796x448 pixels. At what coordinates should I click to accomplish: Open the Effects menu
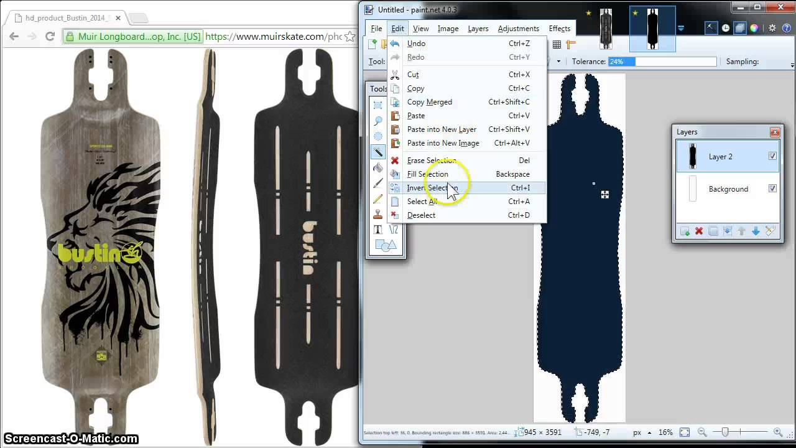pos(560,29)
